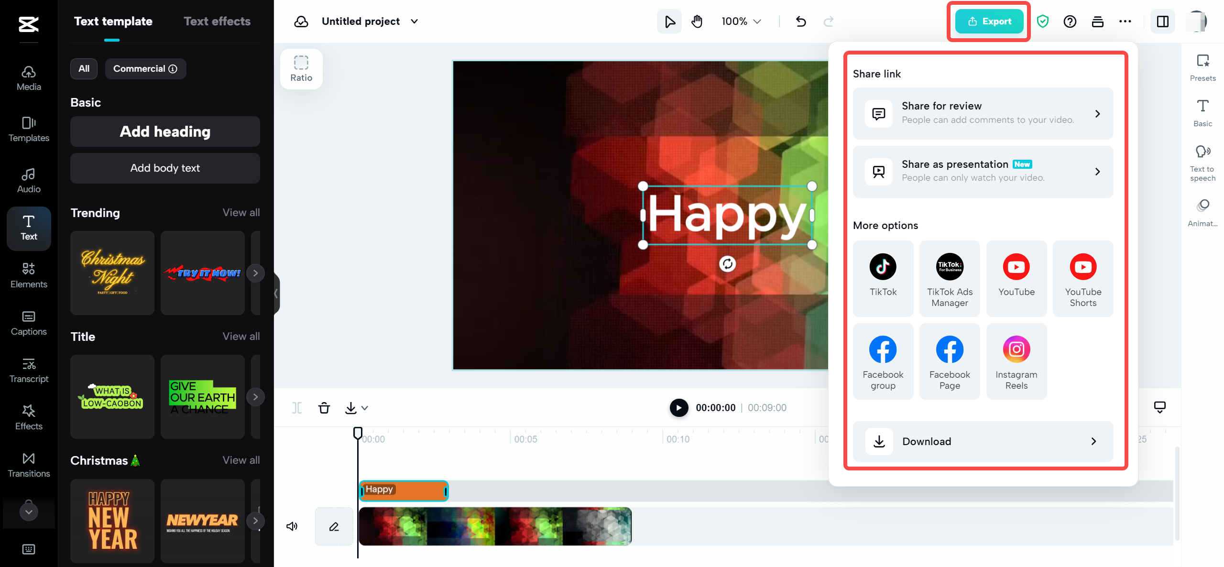The width and height of the screenshot is (1224, 567).
Task: Enable the Commercial templates filter
Action: pyautogui.click(x=145, y=68)
